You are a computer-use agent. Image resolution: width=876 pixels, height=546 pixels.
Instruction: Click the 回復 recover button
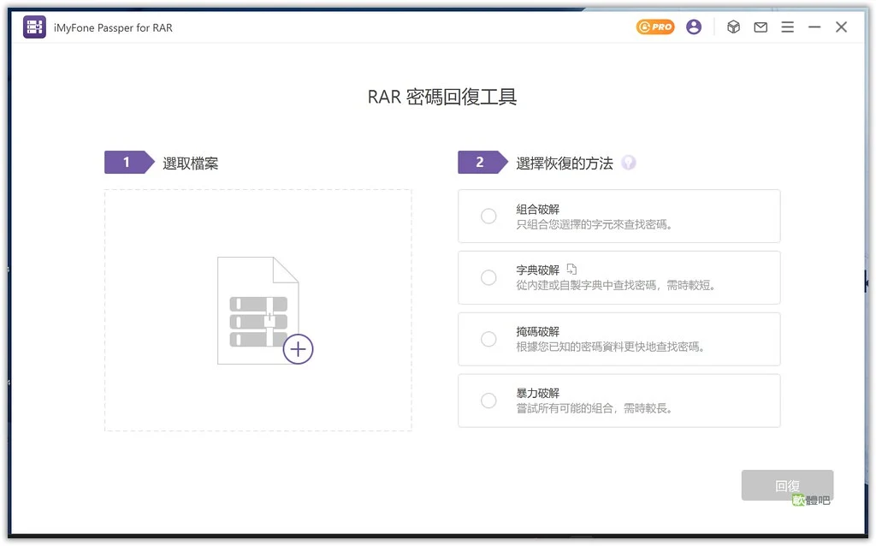pyautogui.click(x=787, y=485)
